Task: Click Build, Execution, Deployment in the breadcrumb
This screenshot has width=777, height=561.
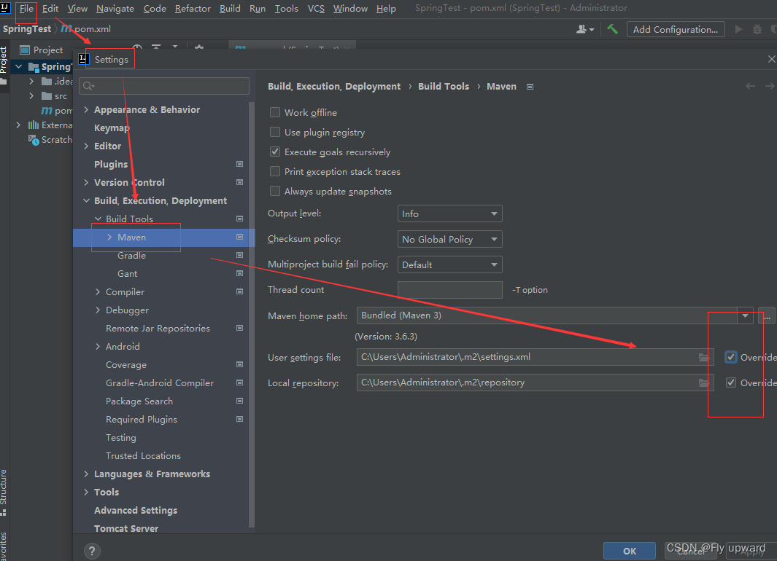Action: pyautogui.click(x=334, y=87)
